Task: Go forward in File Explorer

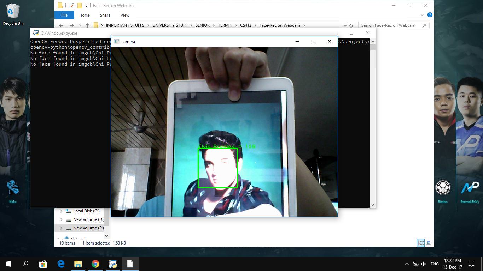Action: coord(72,25)
